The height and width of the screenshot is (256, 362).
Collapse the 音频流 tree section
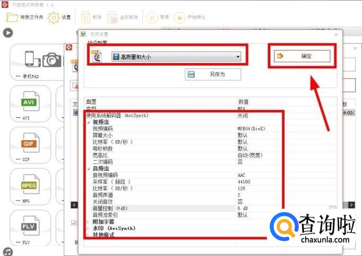pyautogui.click(x=89, y=169)
